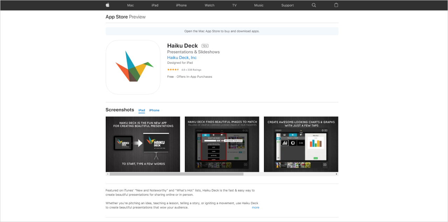Image resolution: width=448 pixels, height=222 pixels.
Task: Select the iPhone screenshots tab
Action: [x=154, y=110]
